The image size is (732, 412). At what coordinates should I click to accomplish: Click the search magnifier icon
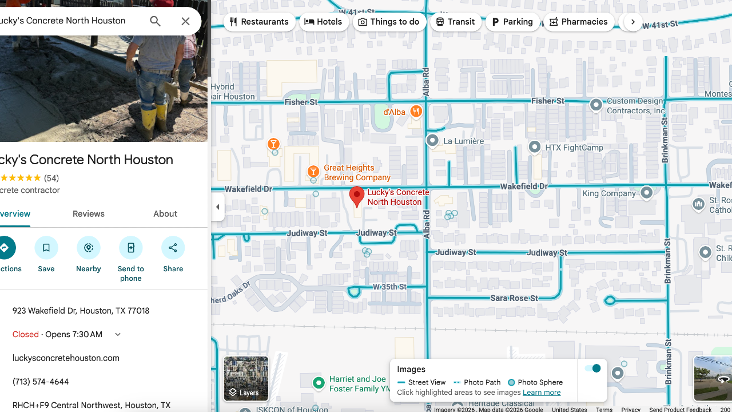(155, 21)
